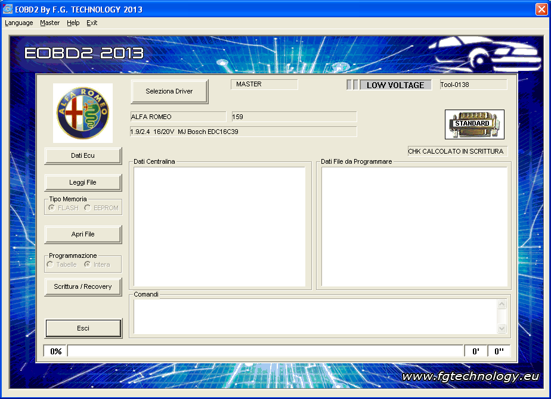
Task: Open the Language menu
Action: [19, 23]
